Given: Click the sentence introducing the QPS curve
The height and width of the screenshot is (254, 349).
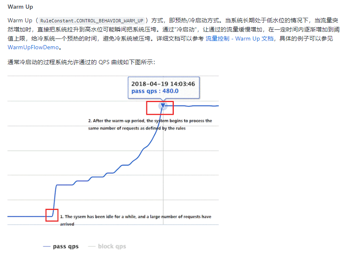Looking at the screenshot, I should point(81,62).
